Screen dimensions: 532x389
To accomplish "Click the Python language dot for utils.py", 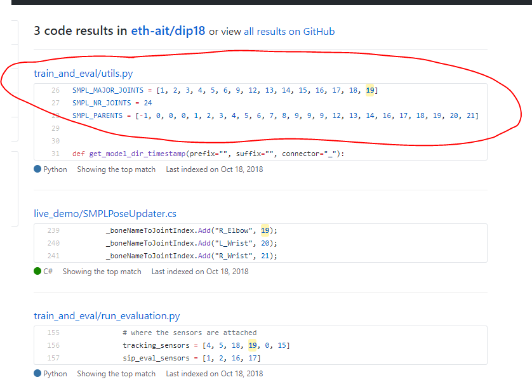I will [x=39, y=169].
